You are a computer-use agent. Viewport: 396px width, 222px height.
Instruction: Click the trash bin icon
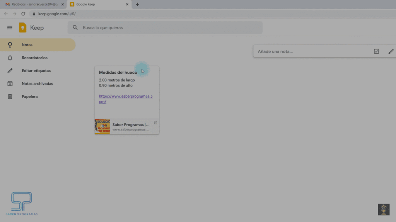10,97
